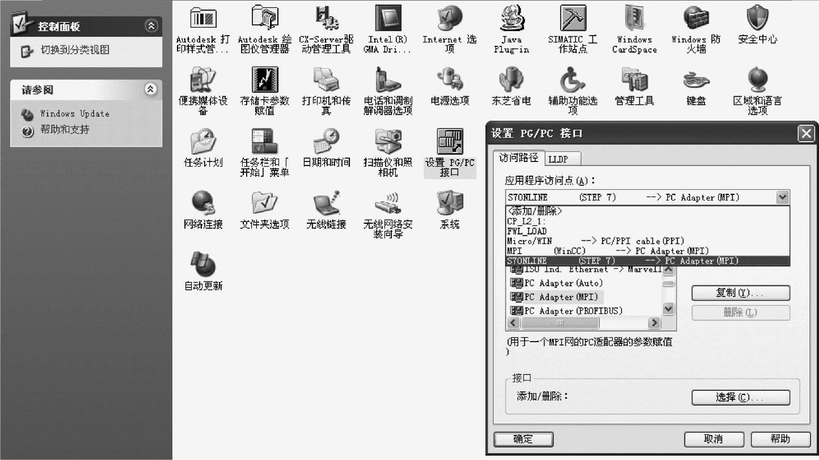819x460 pixels.
Task: Open the Windows Firewall icon
Action: tap(696, 19)
